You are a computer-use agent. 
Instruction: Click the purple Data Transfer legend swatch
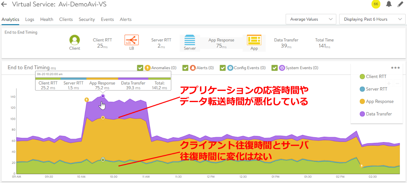tap(362, 114)
